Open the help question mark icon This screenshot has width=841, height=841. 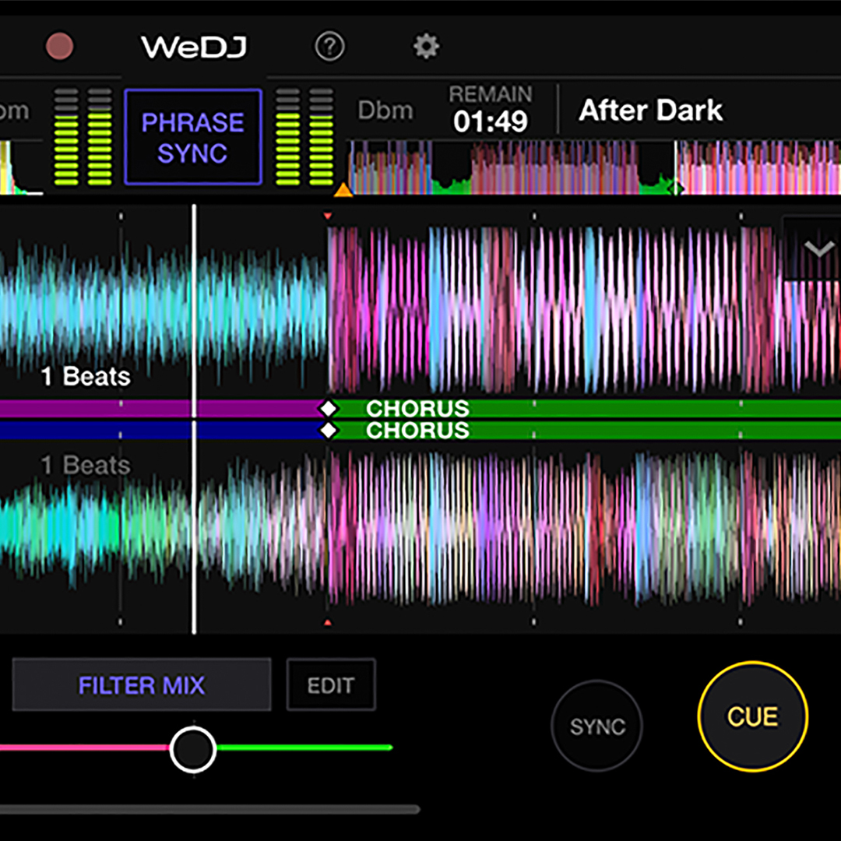[x=329, y=47]
